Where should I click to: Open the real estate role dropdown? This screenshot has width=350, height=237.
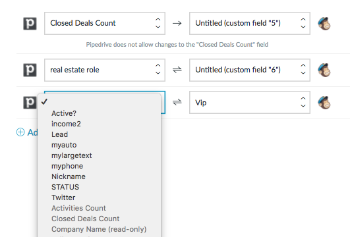(x=105, y=70)
